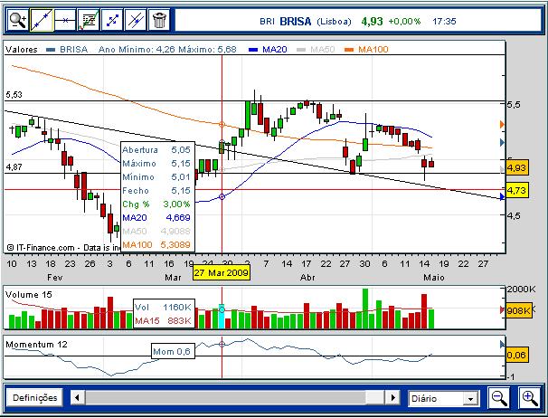Click the Mom 0,6 tooltip label

pos(172,352)
